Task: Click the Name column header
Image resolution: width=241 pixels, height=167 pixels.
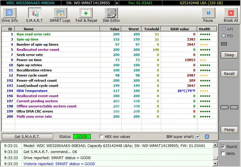Action: click(x=57, y=29)
